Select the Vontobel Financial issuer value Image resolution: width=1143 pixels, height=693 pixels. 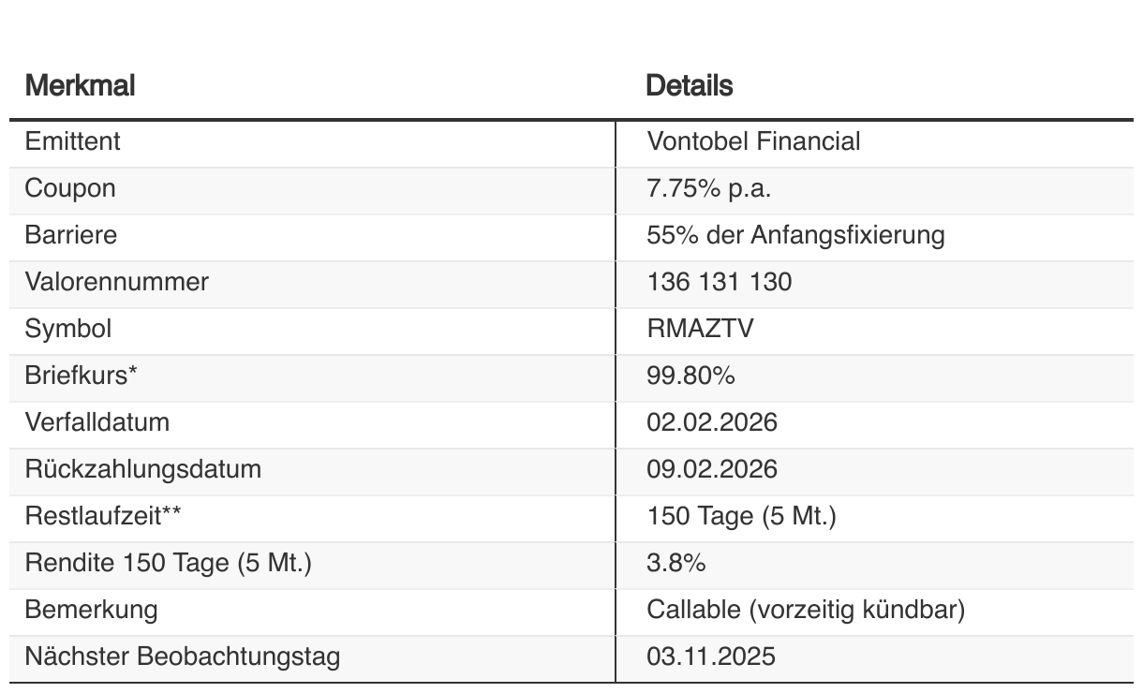(x=753, y=141)
